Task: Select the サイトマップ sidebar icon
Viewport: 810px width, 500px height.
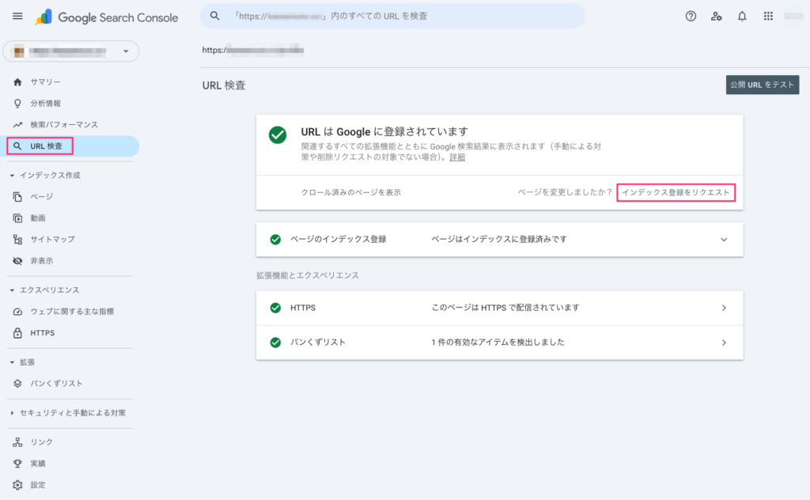Action: tap(17, 239)
